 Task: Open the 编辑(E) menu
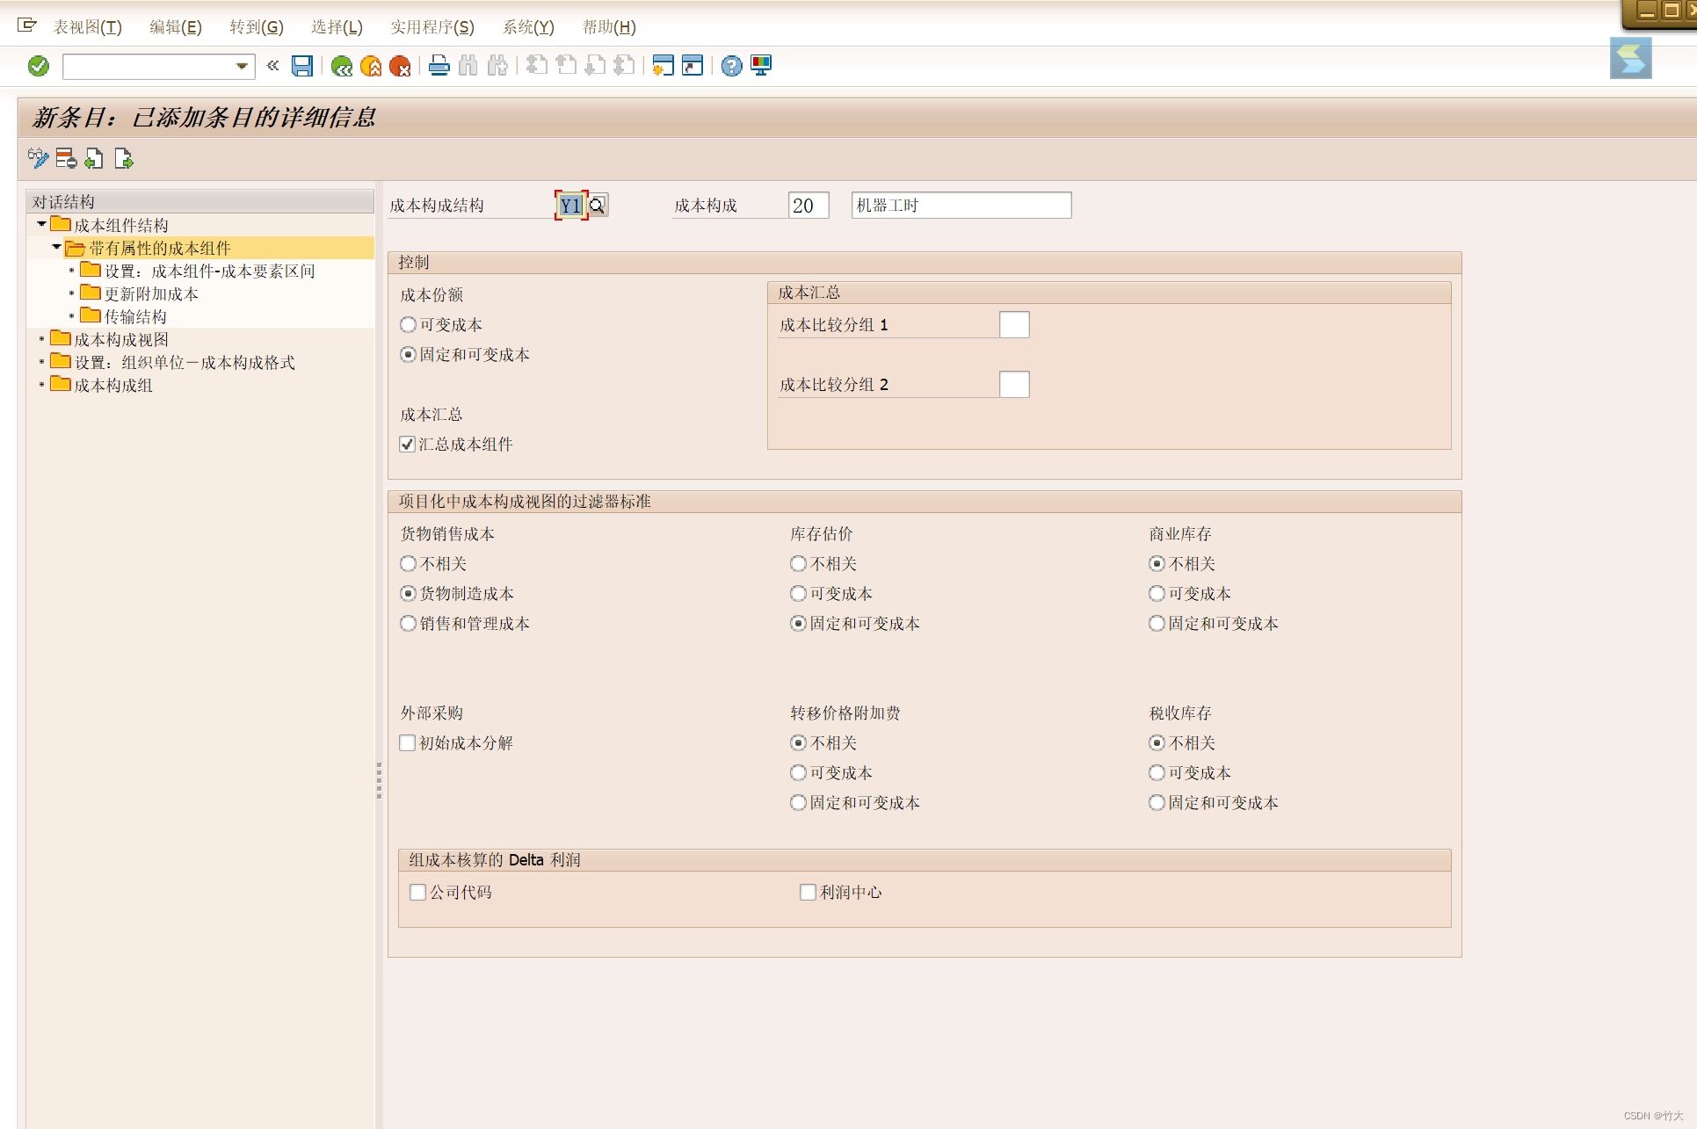(175, 27)
